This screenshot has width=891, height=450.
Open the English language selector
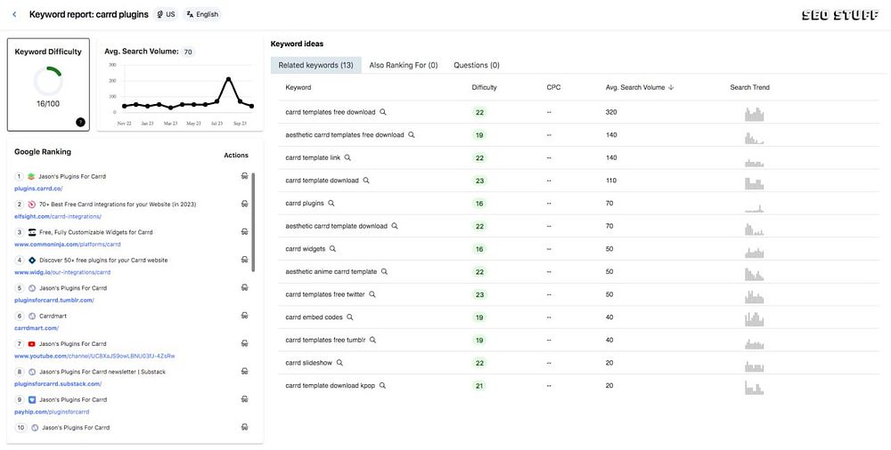tap(202, 14)
